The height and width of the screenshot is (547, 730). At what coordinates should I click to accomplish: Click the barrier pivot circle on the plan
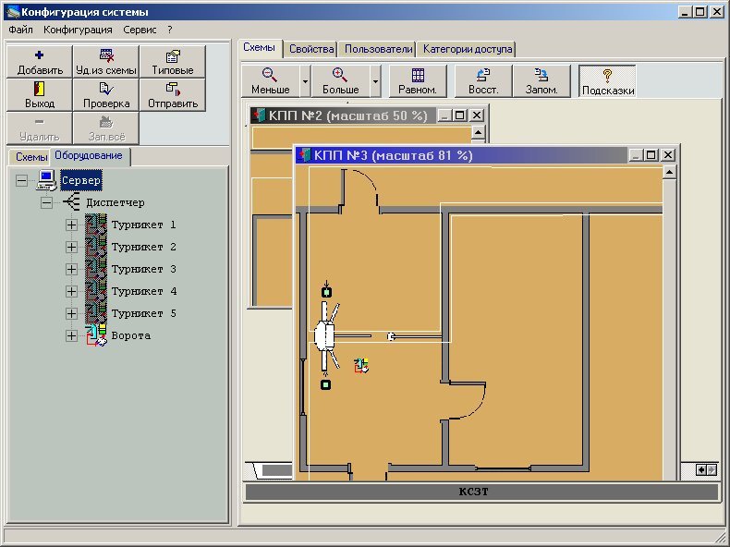point(391,336)
